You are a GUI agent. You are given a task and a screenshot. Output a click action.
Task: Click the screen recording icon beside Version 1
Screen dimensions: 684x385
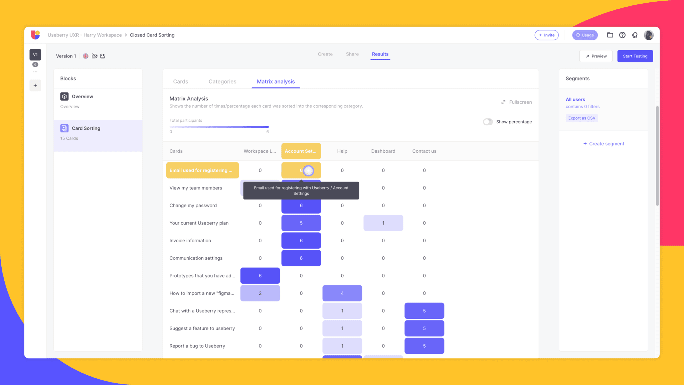pos(103,56)
